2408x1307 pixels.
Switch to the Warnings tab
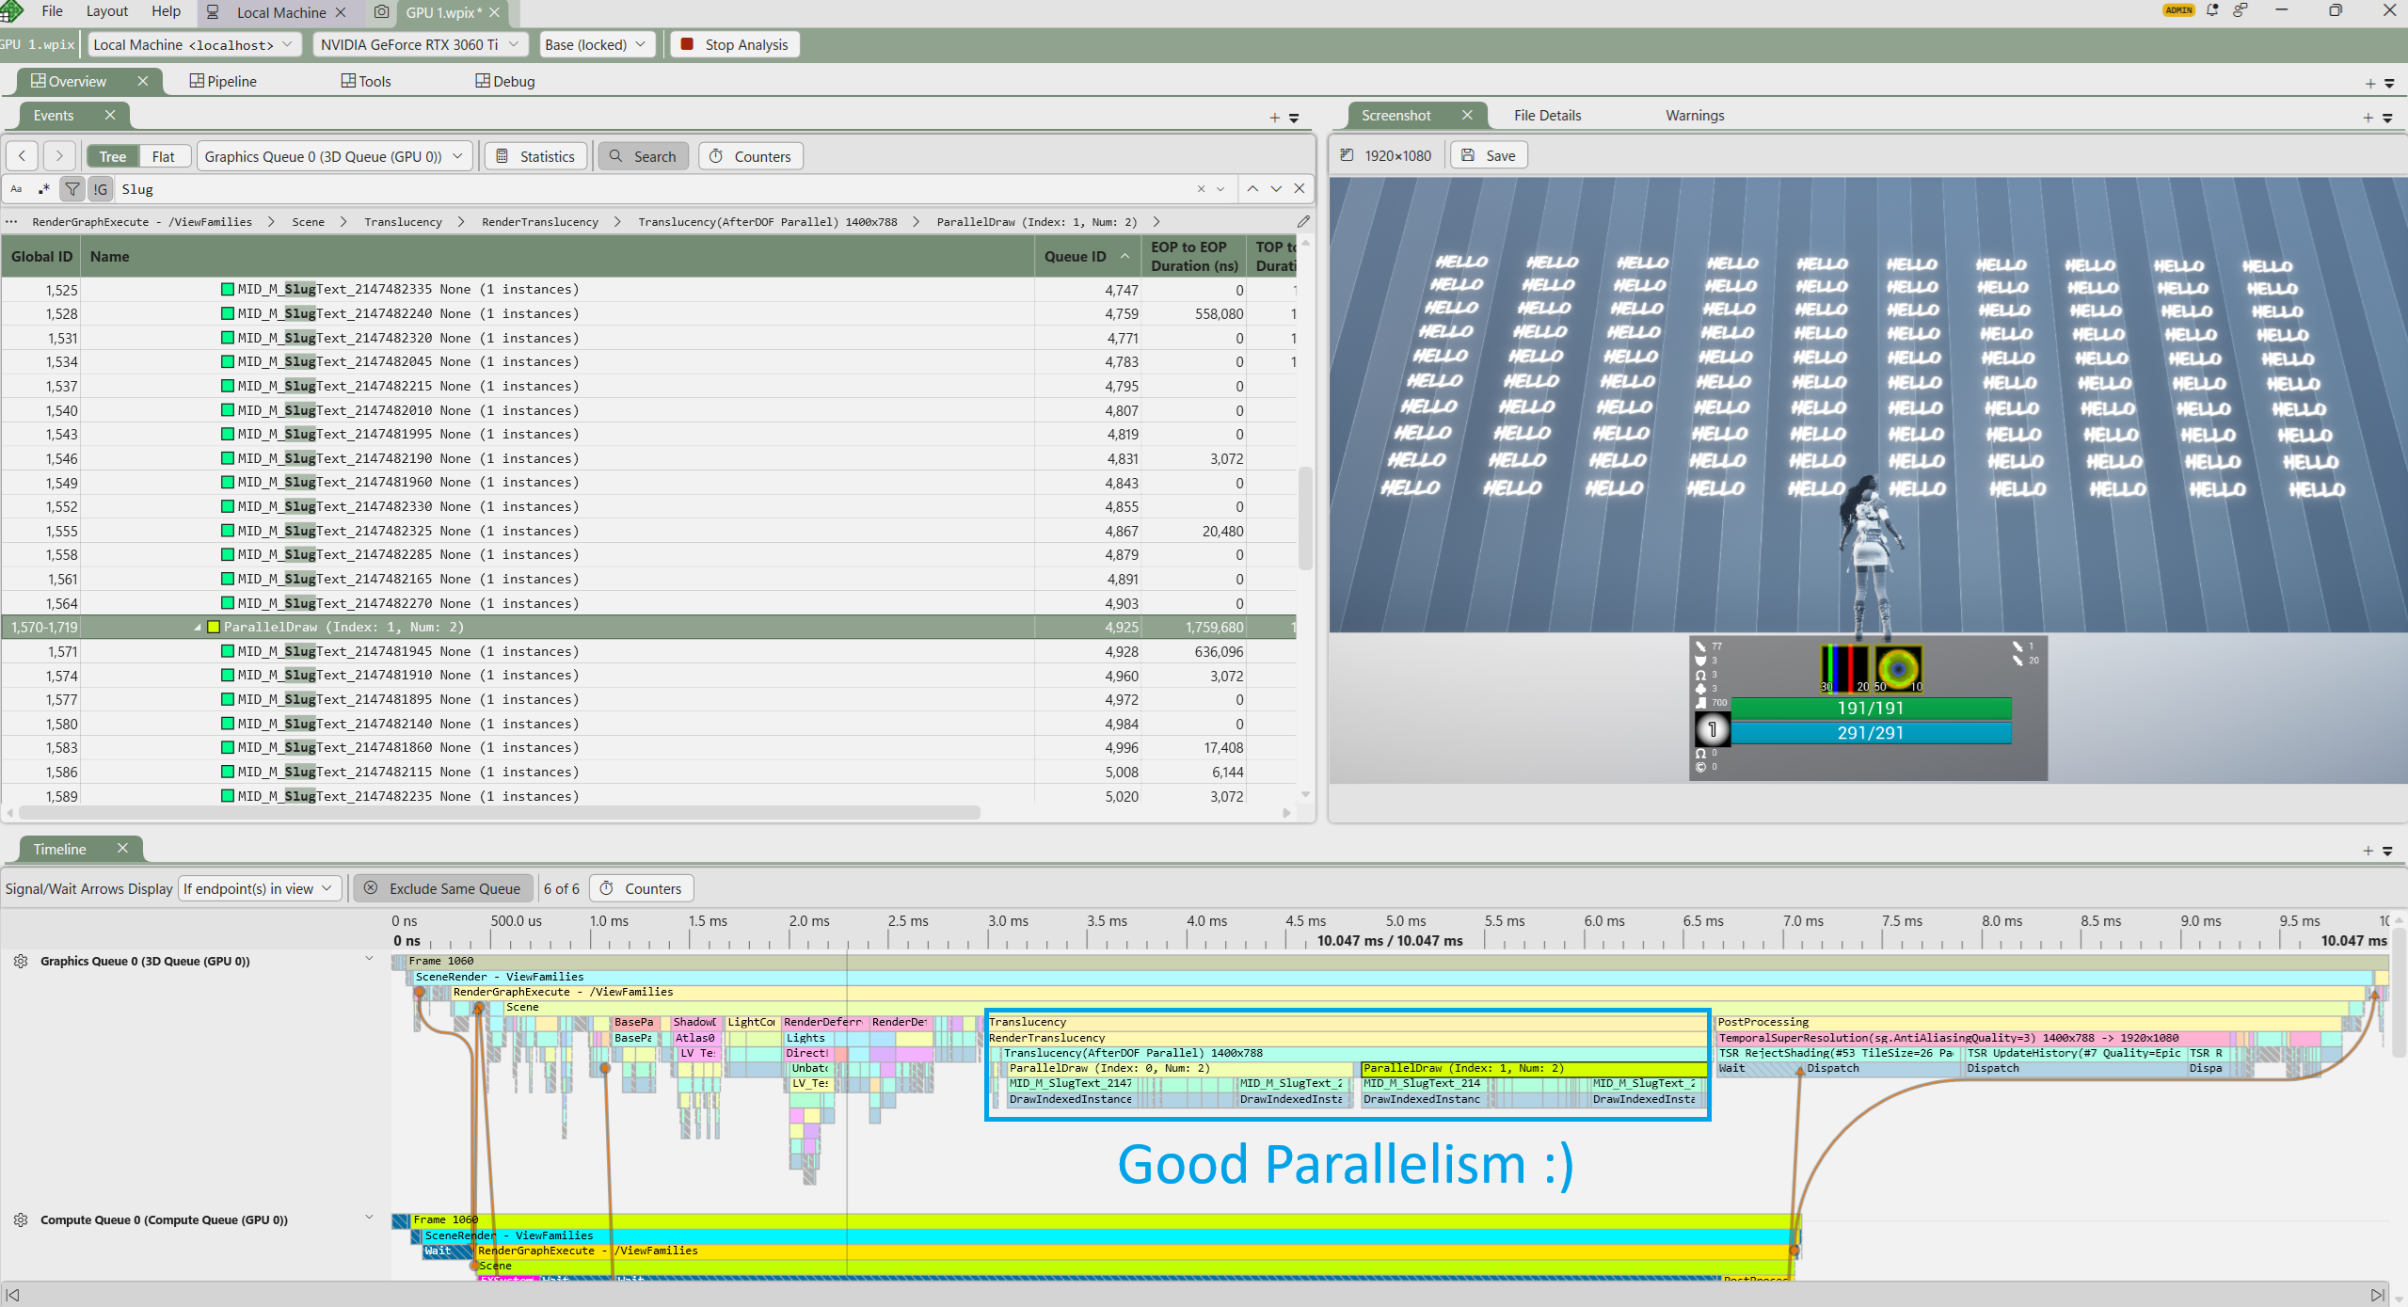click(1695, 115)
